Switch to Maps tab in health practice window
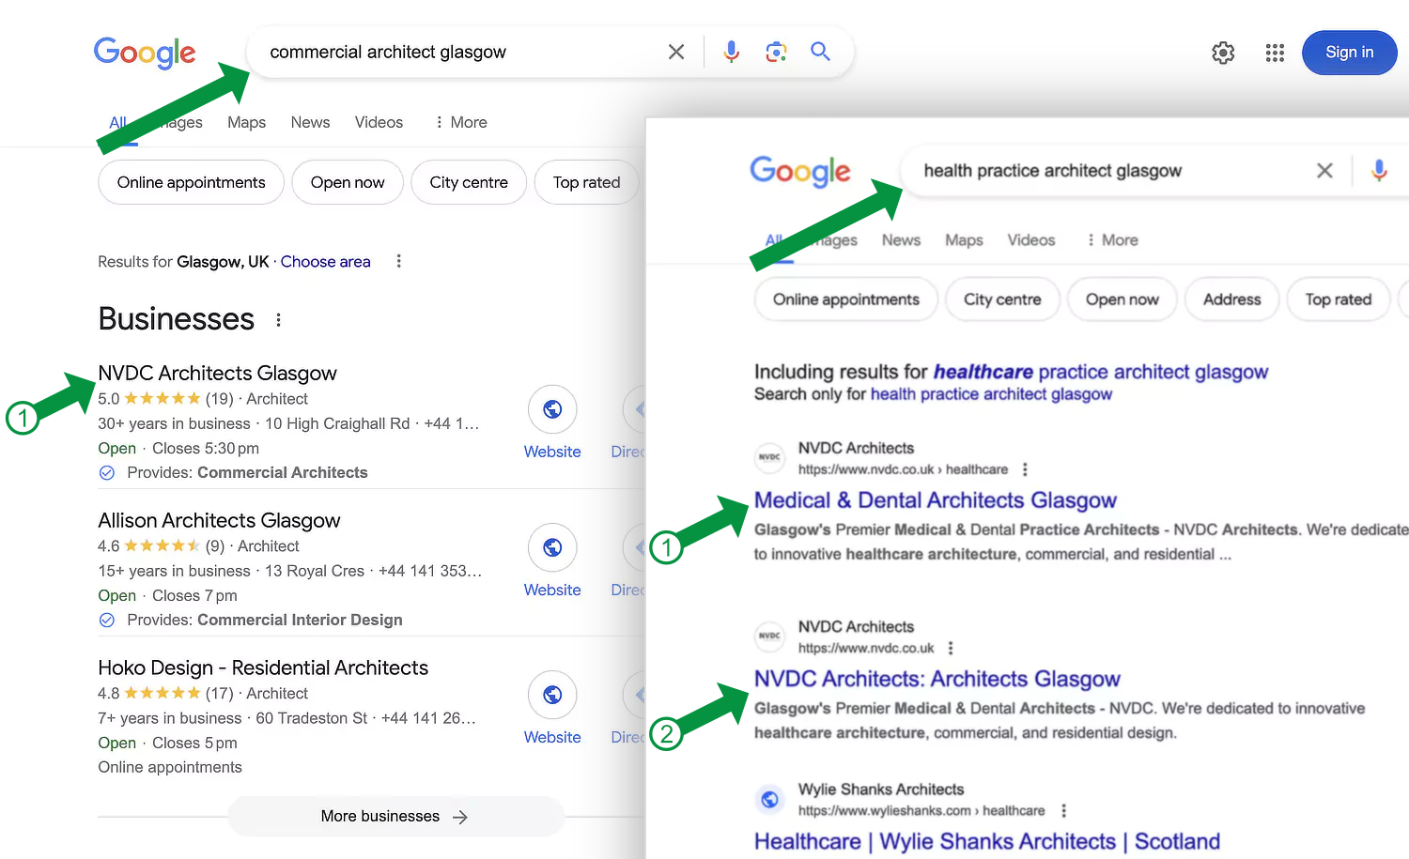 pos(964,240)
